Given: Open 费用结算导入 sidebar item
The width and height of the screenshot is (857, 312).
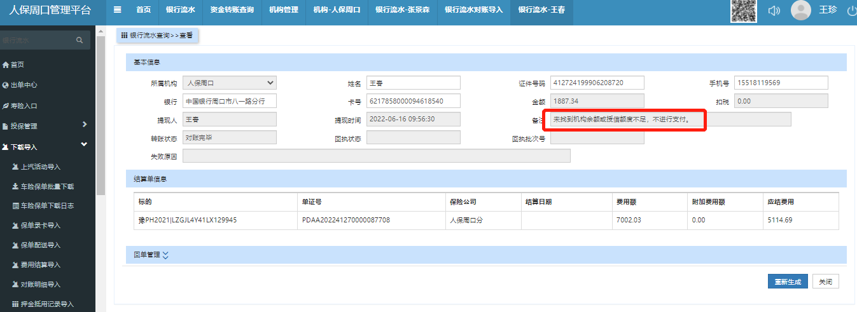Looking at the screenshot, I should point(36,265).
